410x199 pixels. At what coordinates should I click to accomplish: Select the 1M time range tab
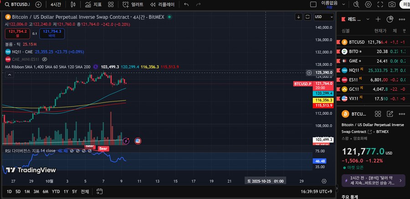tap(27, 192)
